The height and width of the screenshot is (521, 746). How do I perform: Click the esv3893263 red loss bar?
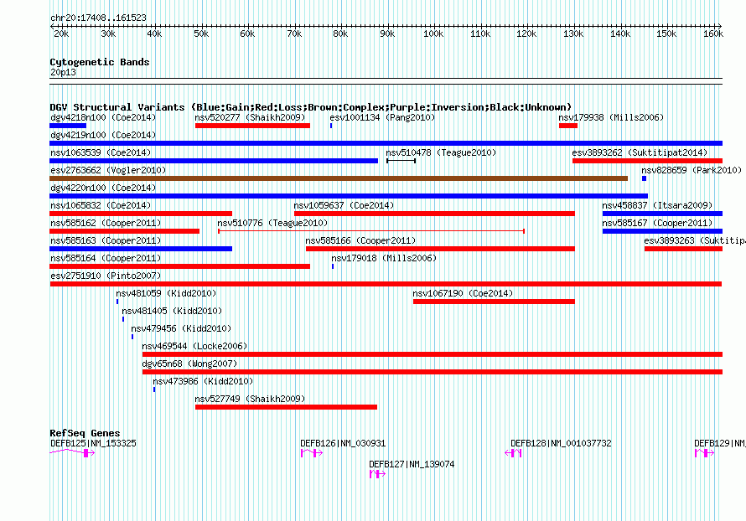tap(684, 249)
